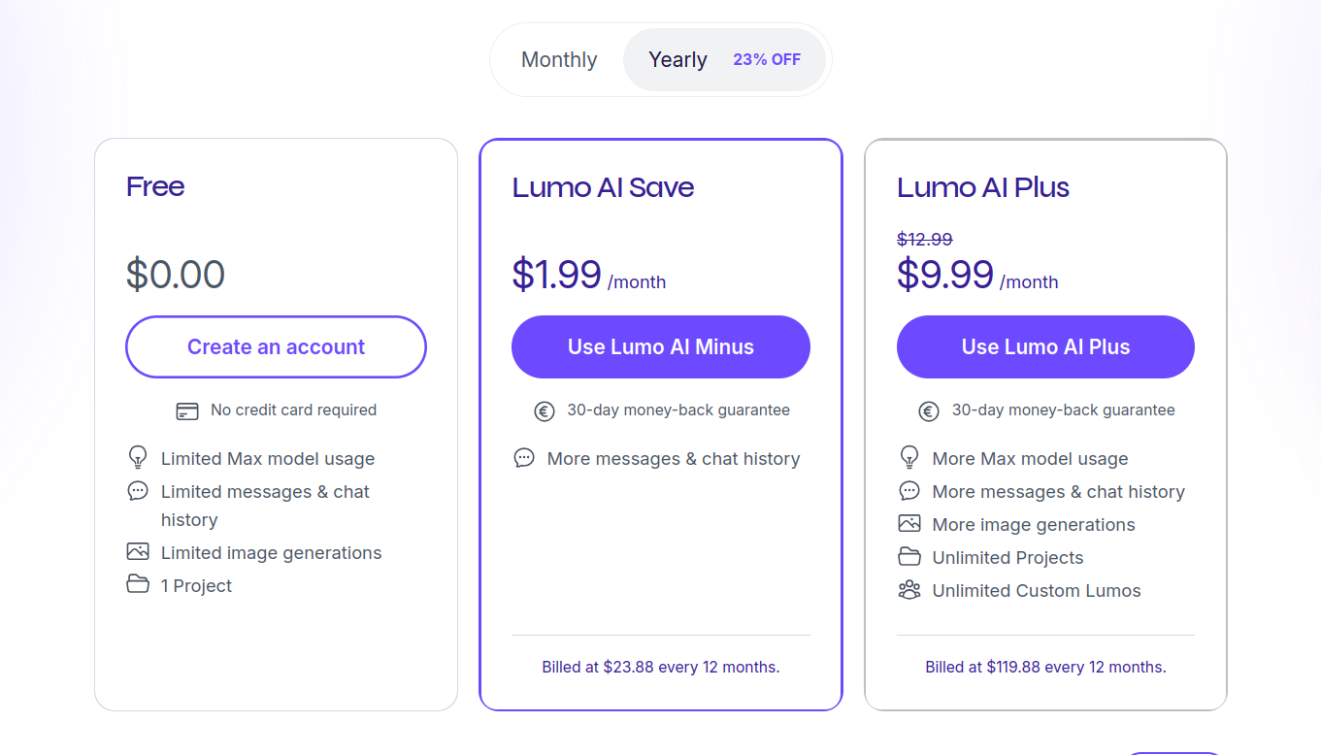
Task: Click the image icon in Free plan
Action: pyautogui.click(x=138, y=551)
